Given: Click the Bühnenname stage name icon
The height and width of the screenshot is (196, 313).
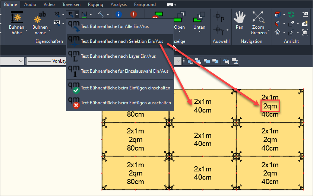Looking at the screenshot, I should tap(40, 18).
